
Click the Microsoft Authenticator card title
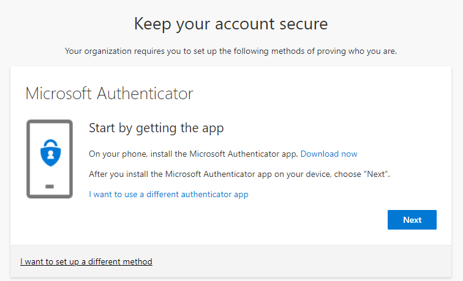[109, 94]
